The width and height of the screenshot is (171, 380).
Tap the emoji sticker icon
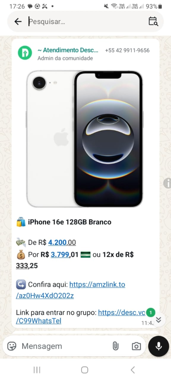[x=11, y=346]
